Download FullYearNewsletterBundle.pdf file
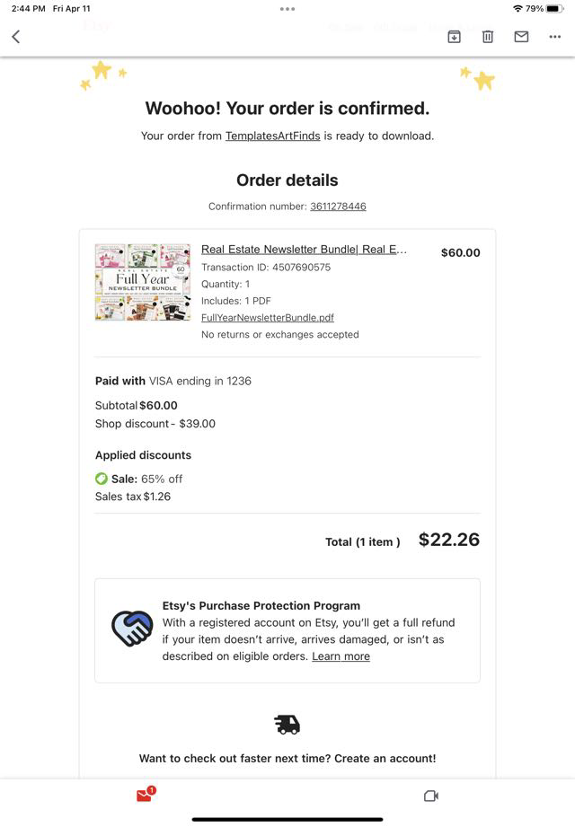Viewport: 575px width, 827px height. point(268,318)
